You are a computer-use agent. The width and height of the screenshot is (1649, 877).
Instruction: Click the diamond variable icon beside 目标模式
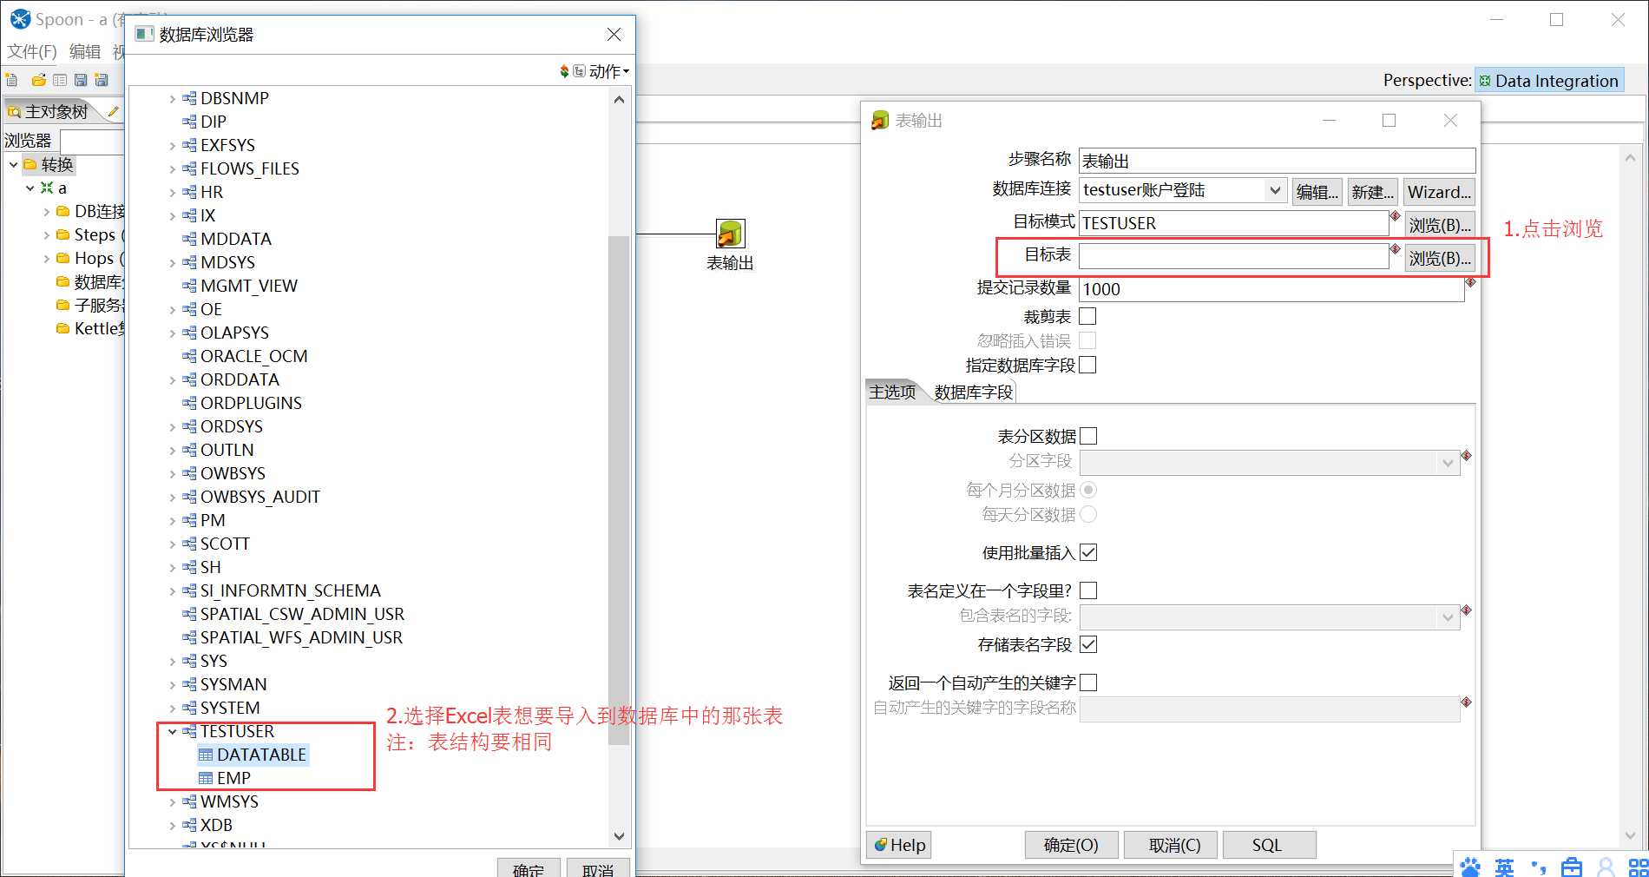pos(1396,216)
